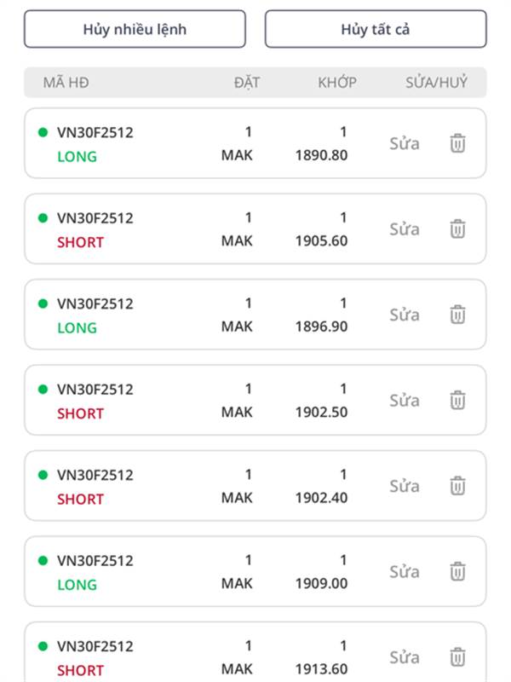Click the MÃ HĐ column header
Image resolution: width=511 pixels, height=682 pixels.
click(66, 83)
